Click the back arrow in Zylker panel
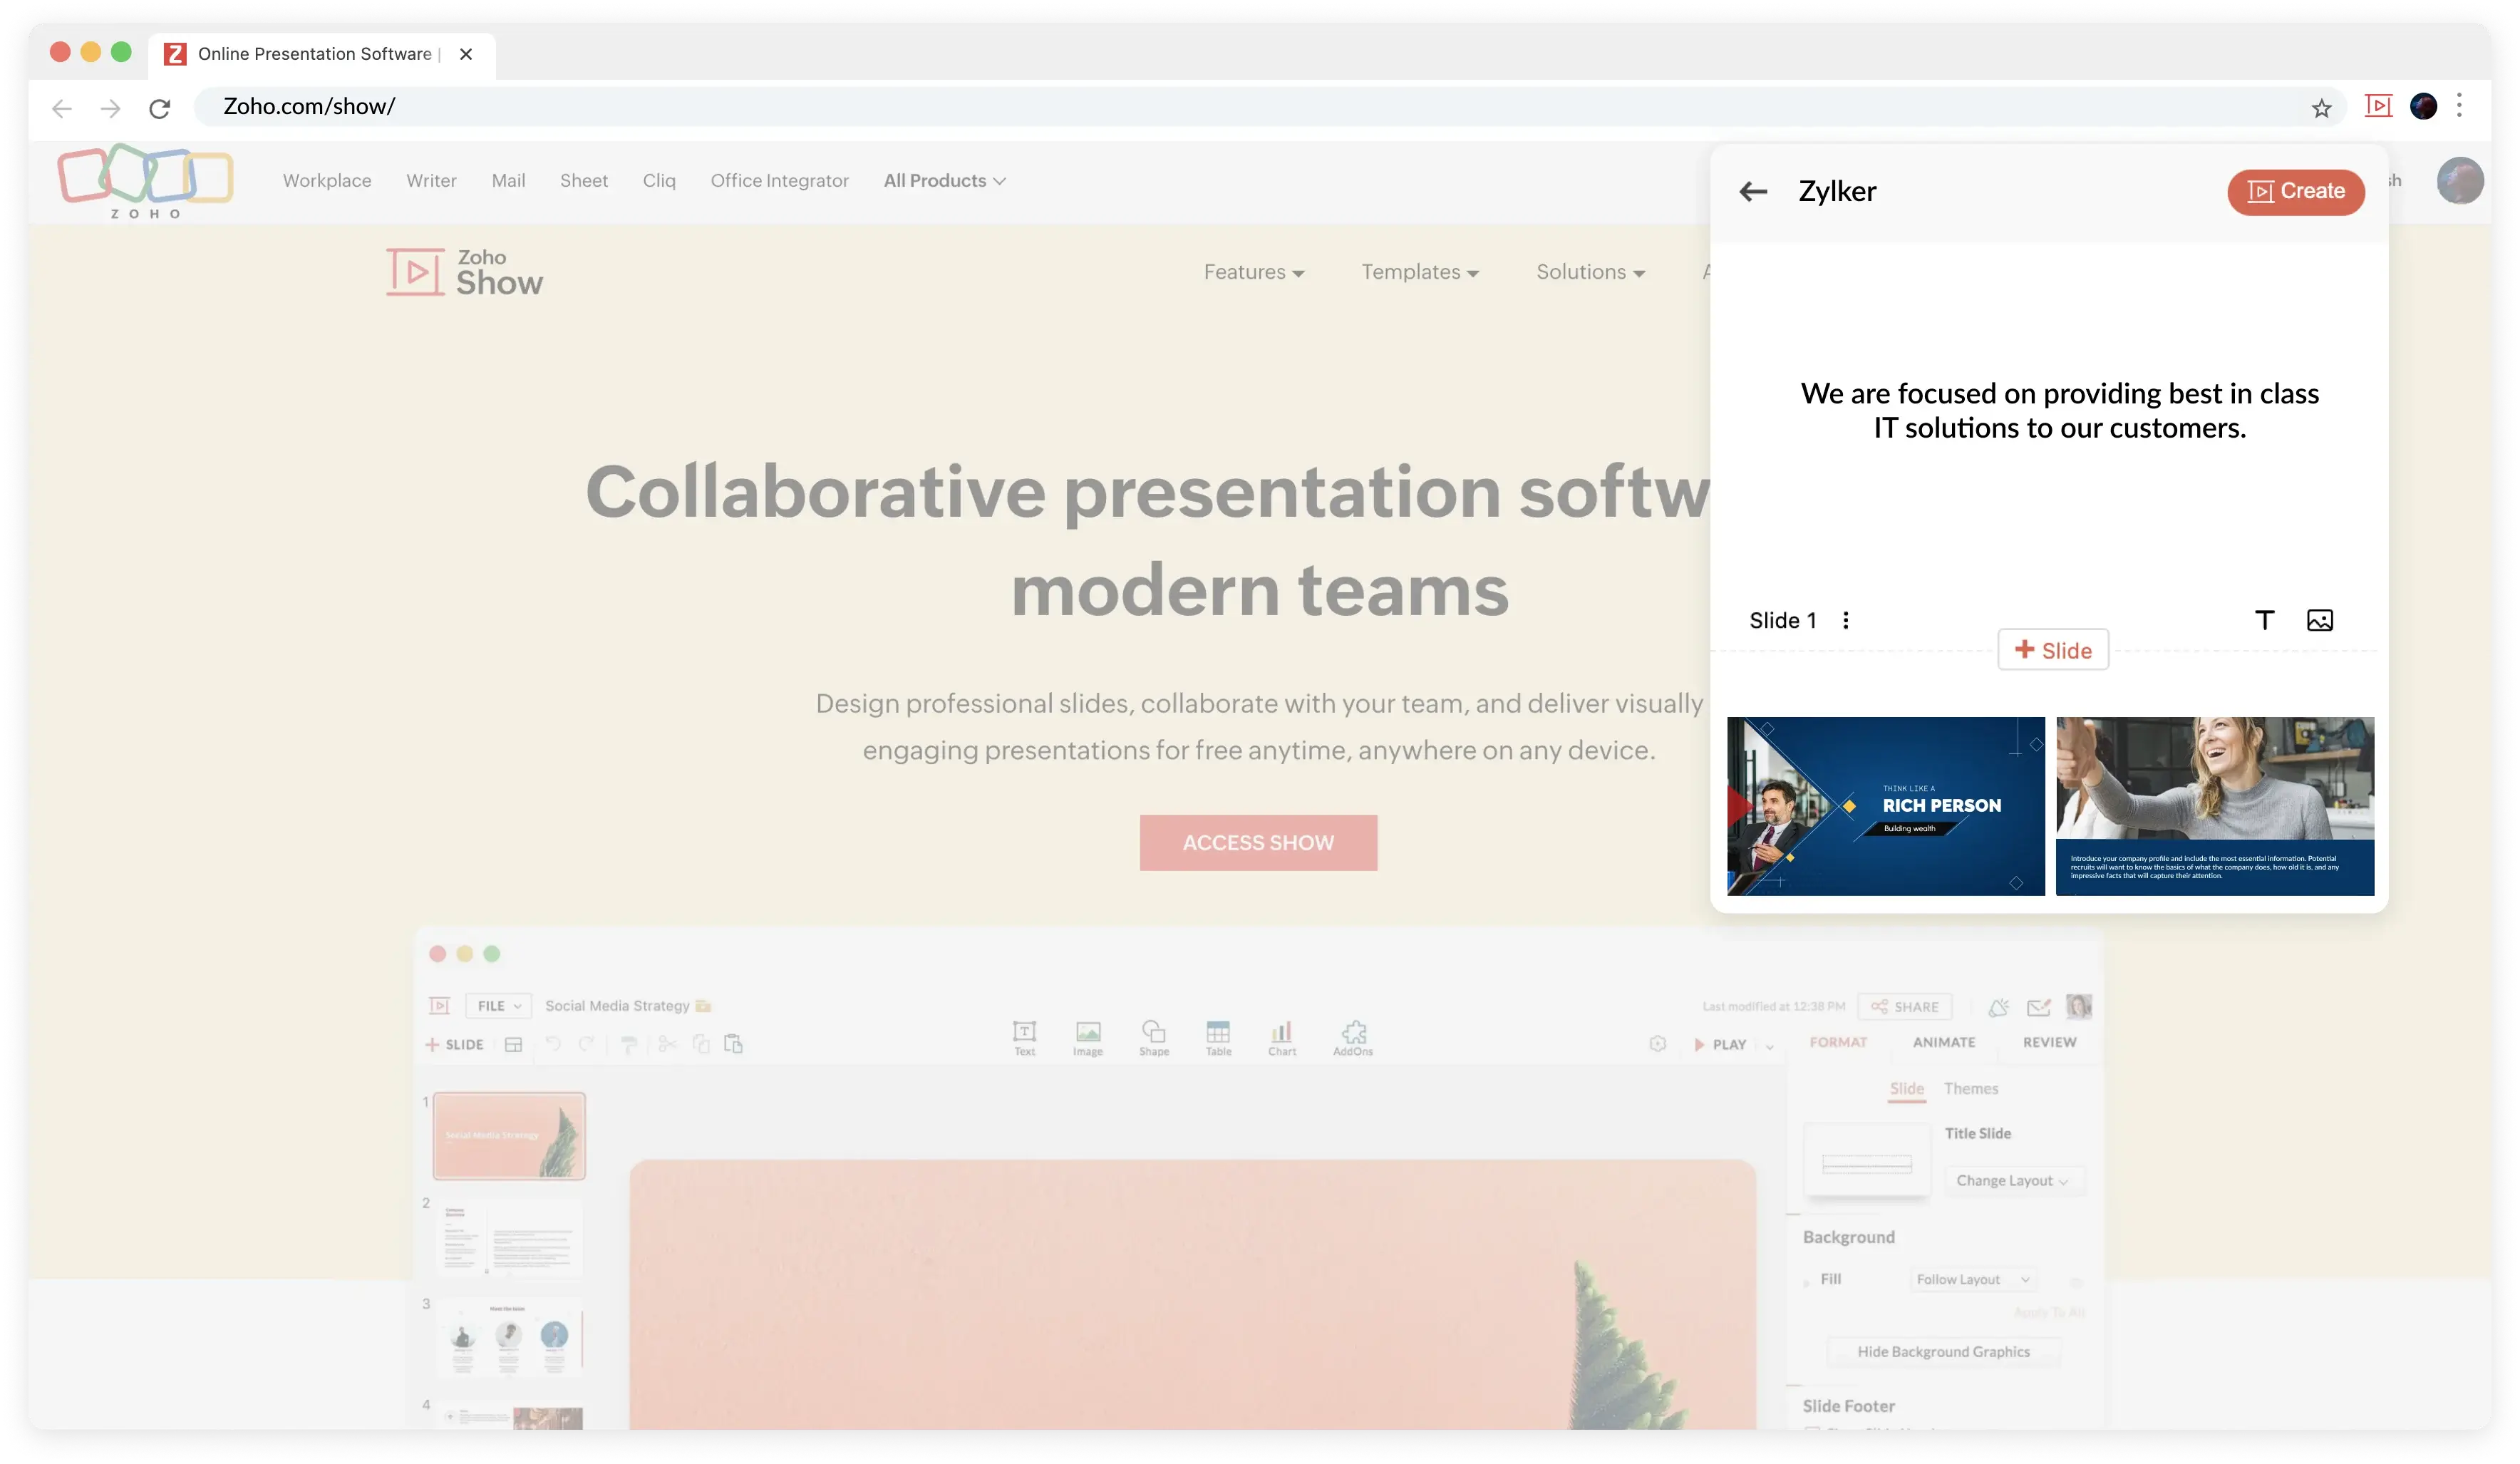Screen dimensions: 2520x1464 pyautogui.click(x=1755, y=192)
